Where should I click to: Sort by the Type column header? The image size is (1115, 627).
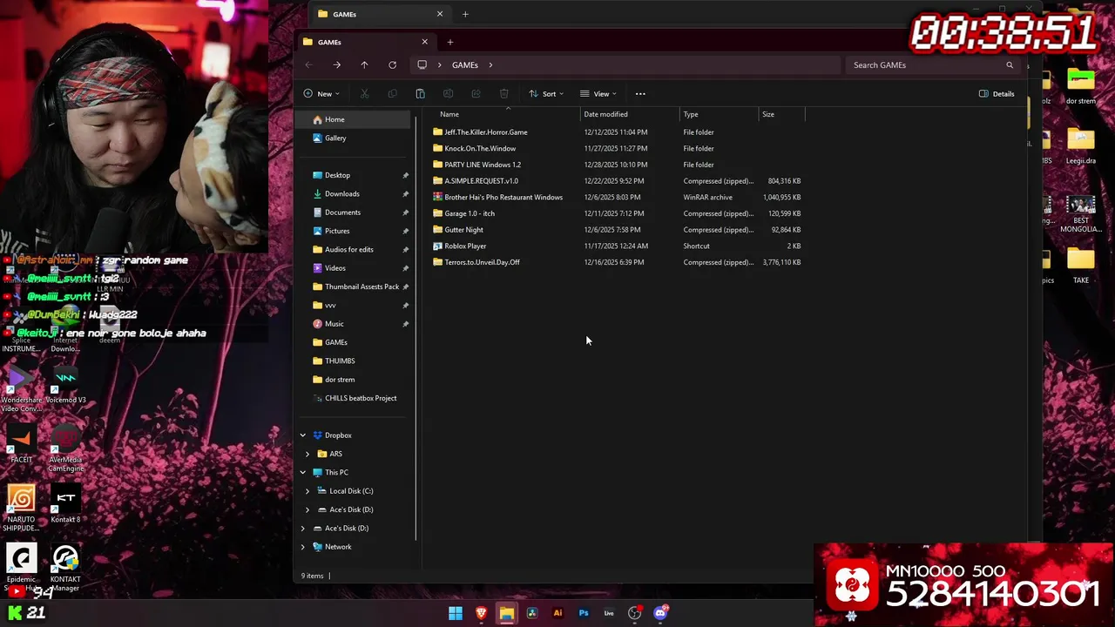point(720,114)
